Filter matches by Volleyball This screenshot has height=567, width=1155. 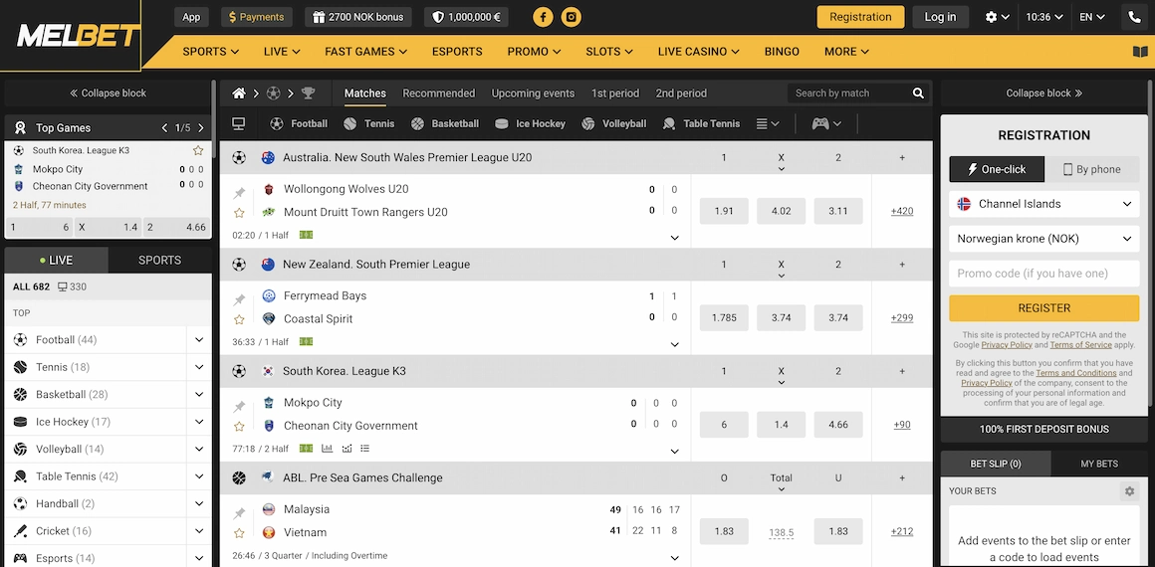(613, 123)
